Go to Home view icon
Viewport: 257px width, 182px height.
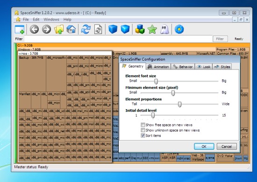tap(71, 29)
